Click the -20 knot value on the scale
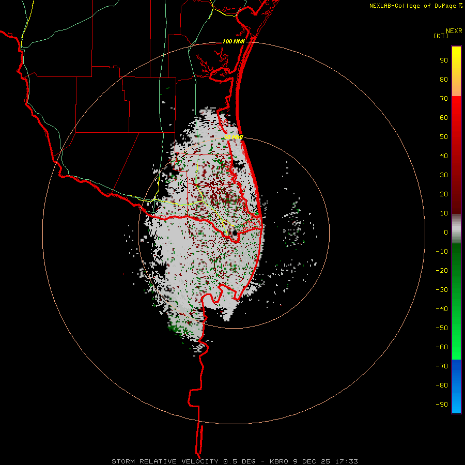This screenshot has width=465, height=465. coord(442,270)
